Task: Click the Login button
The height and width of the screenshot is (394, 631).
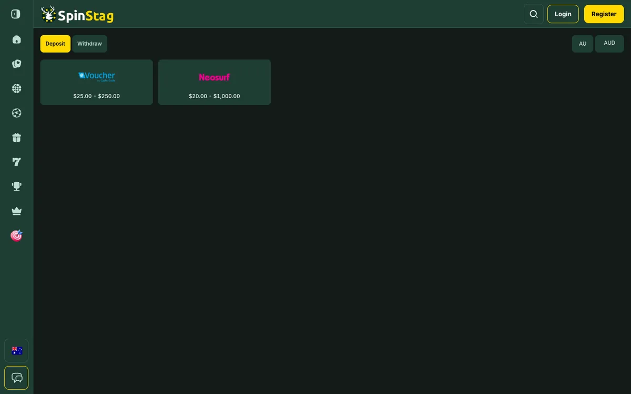Action: pyautogui.click(x=563, y=14)
